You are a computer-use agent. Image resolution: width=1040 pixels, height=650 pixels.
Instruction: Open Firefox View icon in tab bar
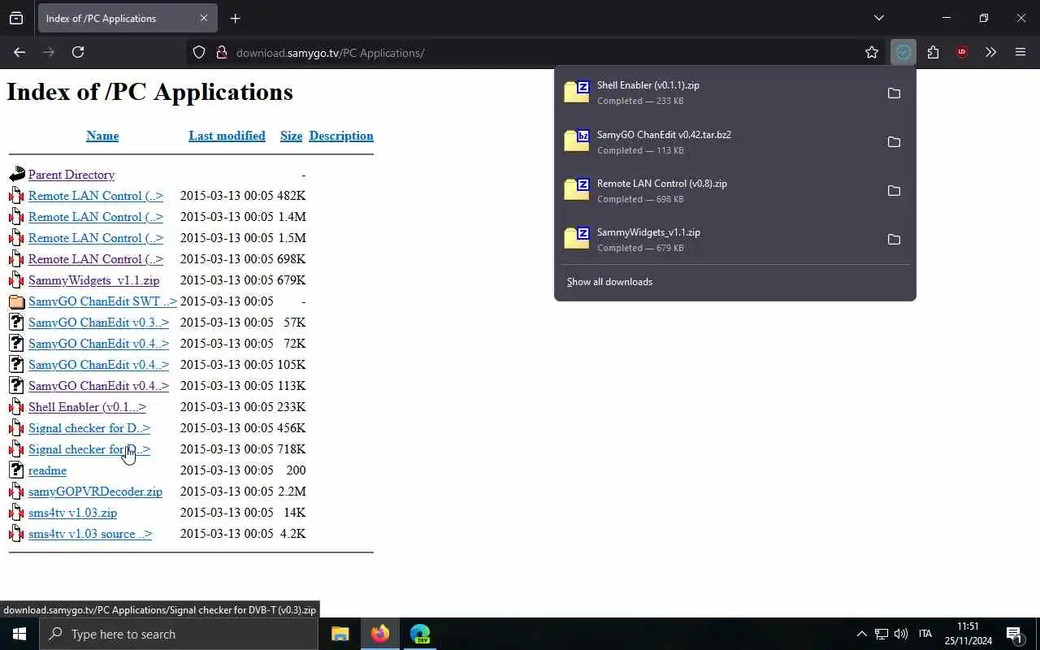pos(16,18)
